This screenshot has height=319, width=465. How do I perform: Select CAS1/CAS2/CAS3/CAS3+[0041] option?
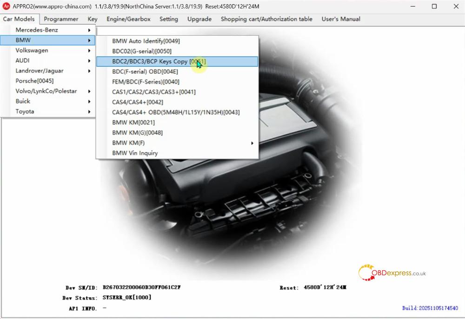153,91
